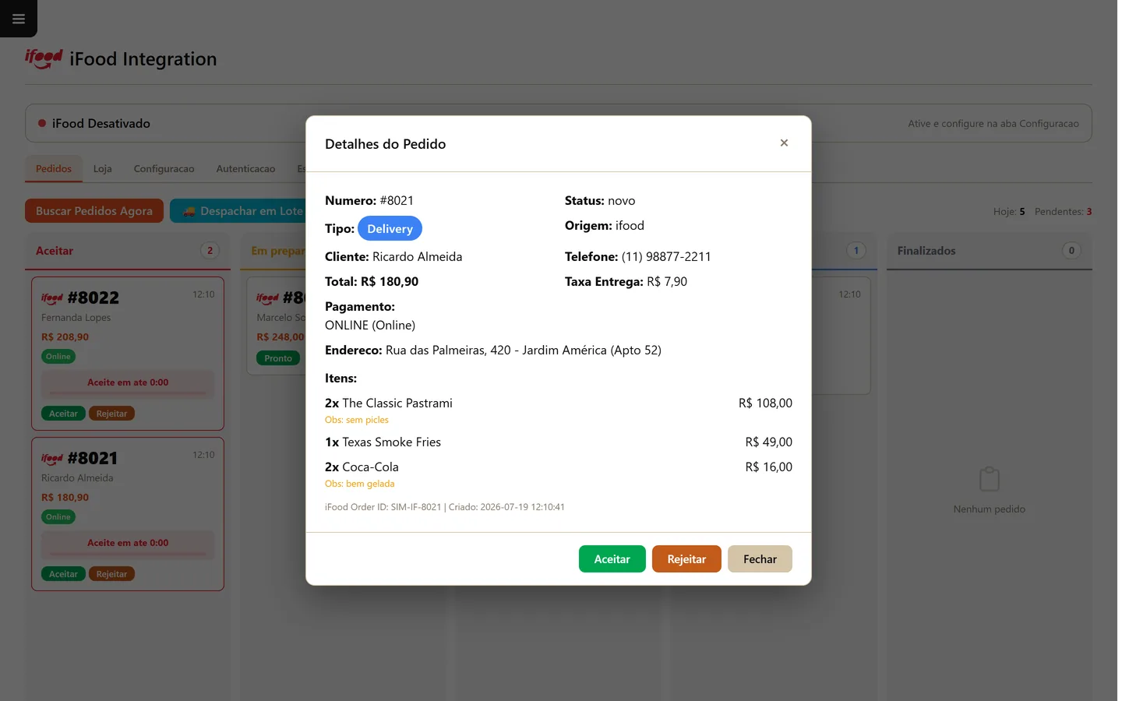Click the Delivery type badge

[390, 228]
